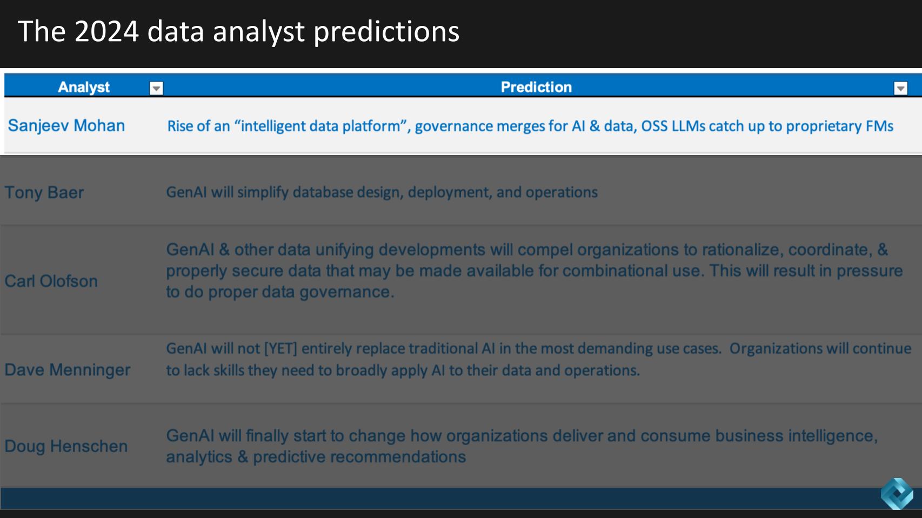Select Tony Baer's database design prediction text
Screen dimensions: 922x518
click(x=382, y=192)
